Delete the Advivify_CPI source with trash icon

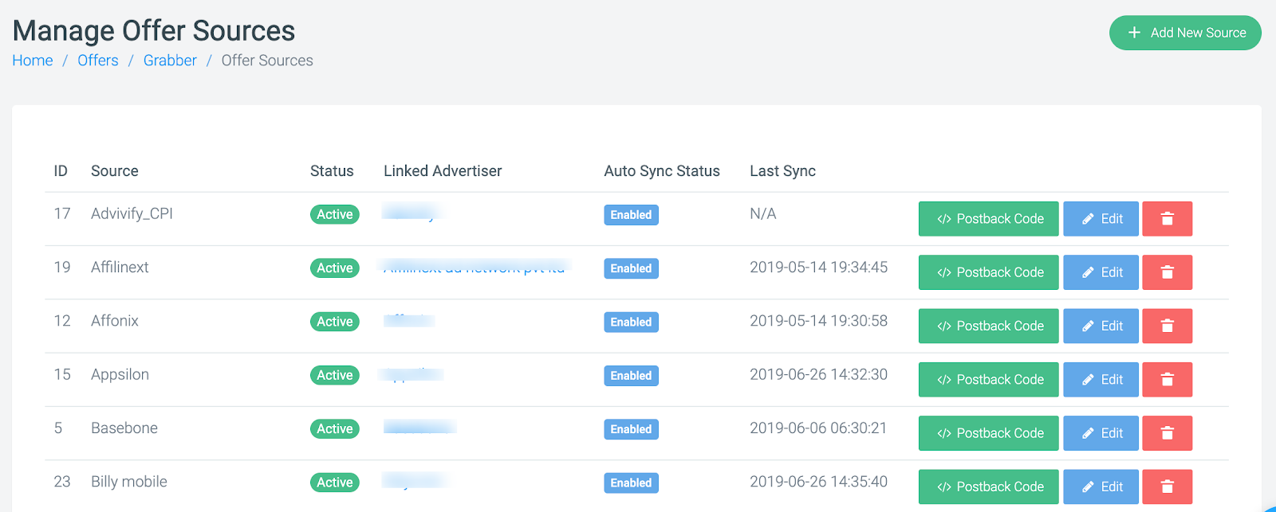(1167, 219)
